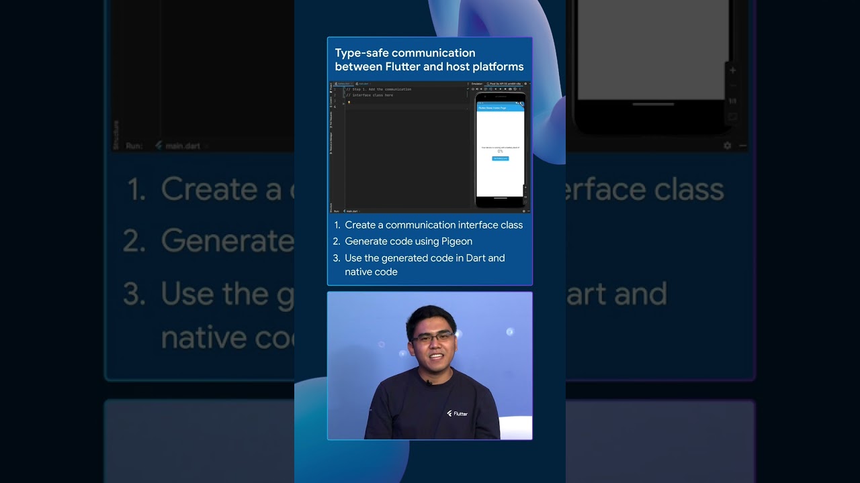Open the Project tool window tab
The height and width of the screenshot is (483, 860).
(331, 87)
